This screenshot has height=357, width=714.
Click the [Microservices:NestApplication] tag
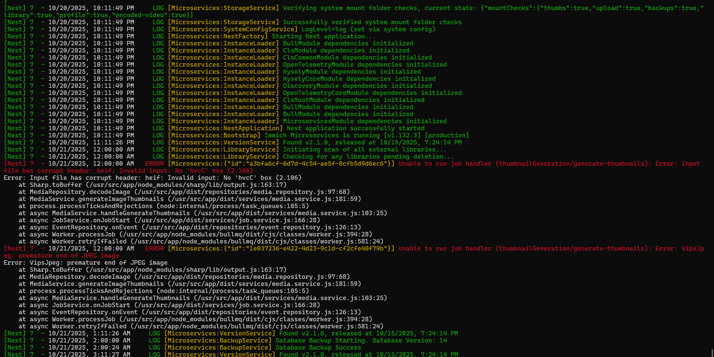(225, 128)
